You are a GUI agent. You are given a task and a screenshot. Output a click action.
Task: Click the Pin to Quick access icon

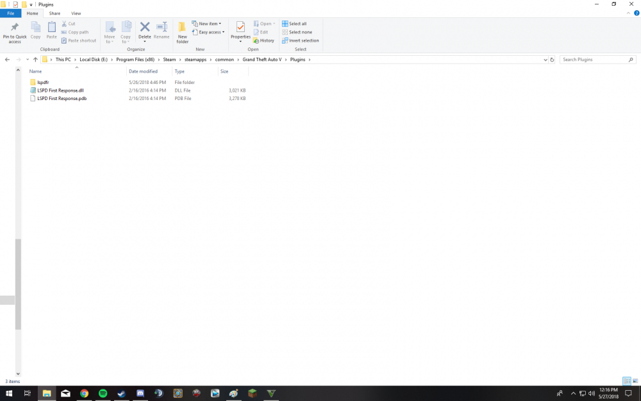pos(15,28)
